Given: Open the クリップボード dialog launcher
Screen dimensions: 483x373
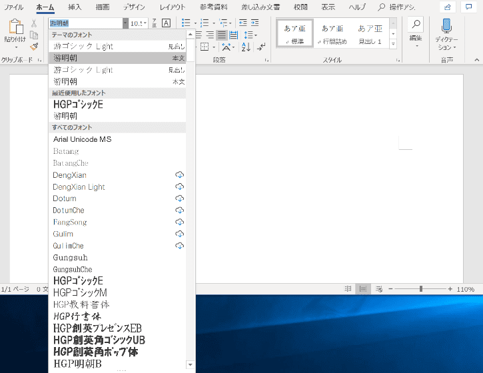Looking at the screenshot, I should (39, 60).
